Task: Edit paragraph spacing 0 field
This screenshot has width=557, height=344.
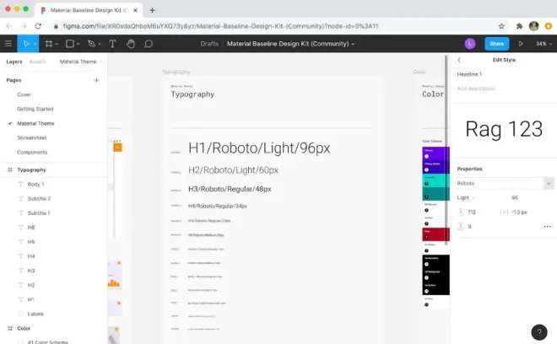Action: 469,227
